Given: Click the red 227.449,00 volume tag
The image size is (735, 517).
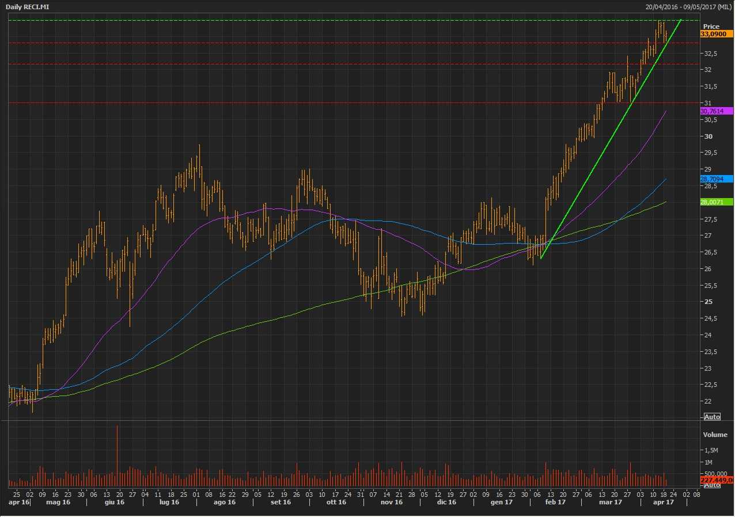Looking at the screenshot, I should point(716,480).
